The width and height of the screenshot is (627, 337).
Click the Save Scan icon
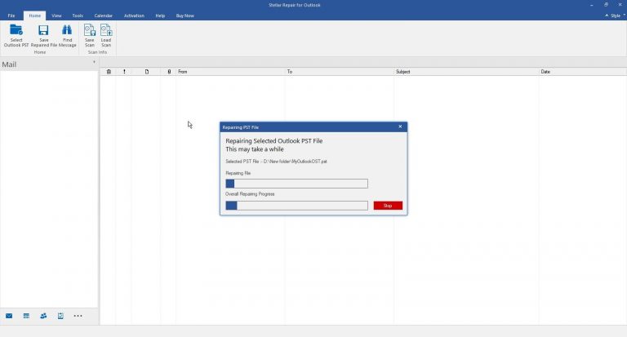click(90, 30)
